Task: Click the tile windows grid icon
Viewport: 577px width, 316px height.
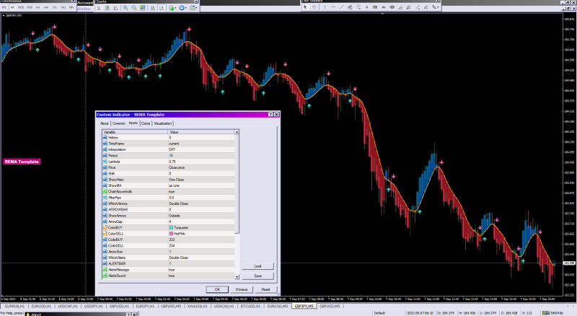Action: (x=142, y=8)
